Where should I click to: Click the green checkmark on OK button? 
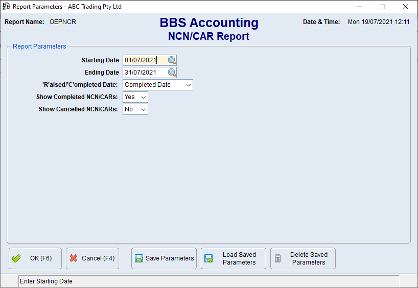pos(16,258)
